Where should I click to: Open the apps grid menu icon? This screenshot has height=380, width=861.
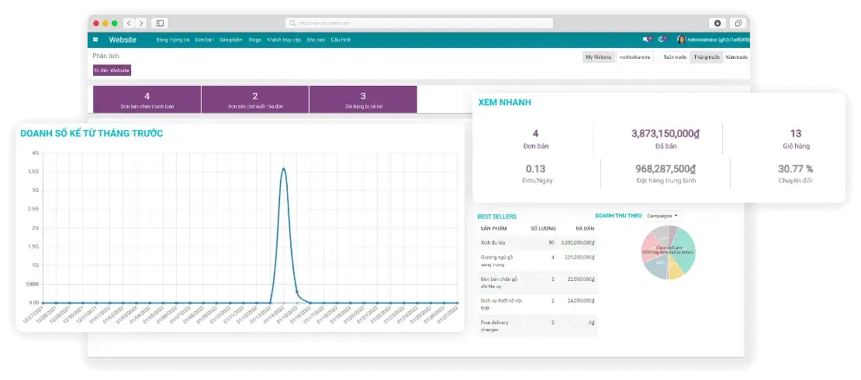pos(95,39)
